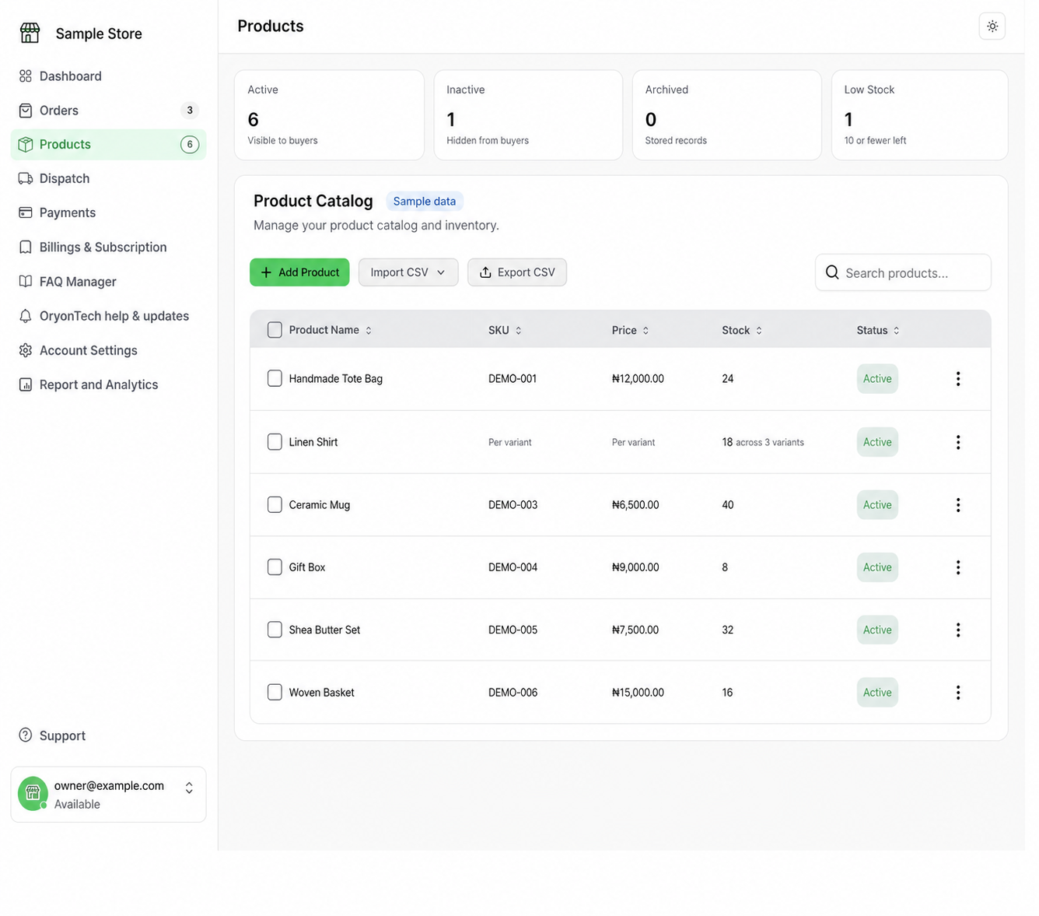Open the Import CSV dropdown
This screenshot has width=1039, height=916.
408,272
